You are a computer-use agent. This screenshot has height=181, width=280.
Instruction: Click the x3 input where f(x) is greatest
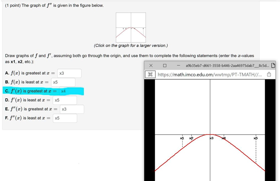click(69, 73)
